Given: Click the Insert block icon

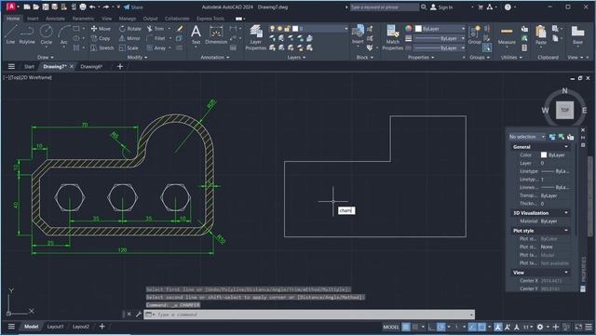Looking at the screenshot, I should [x=358, y=34].
